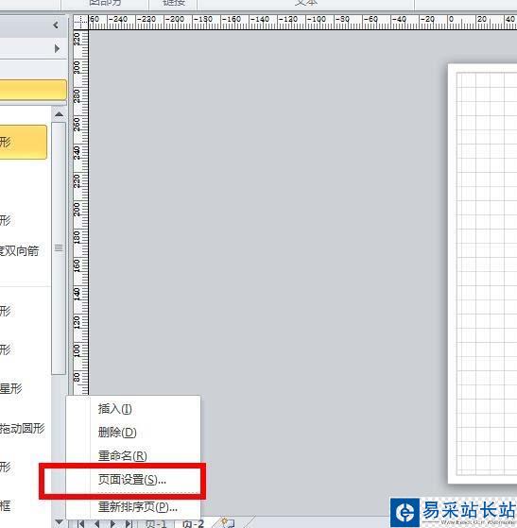Switch to the 页-2 page tab

pos(193,524)
